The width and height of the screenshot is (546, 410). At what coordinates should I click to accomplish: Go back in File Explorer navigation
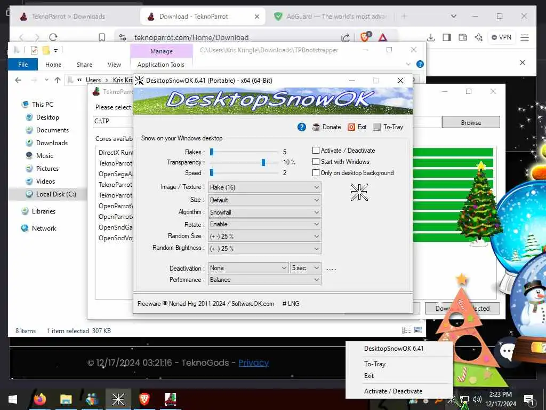[18, 80]
